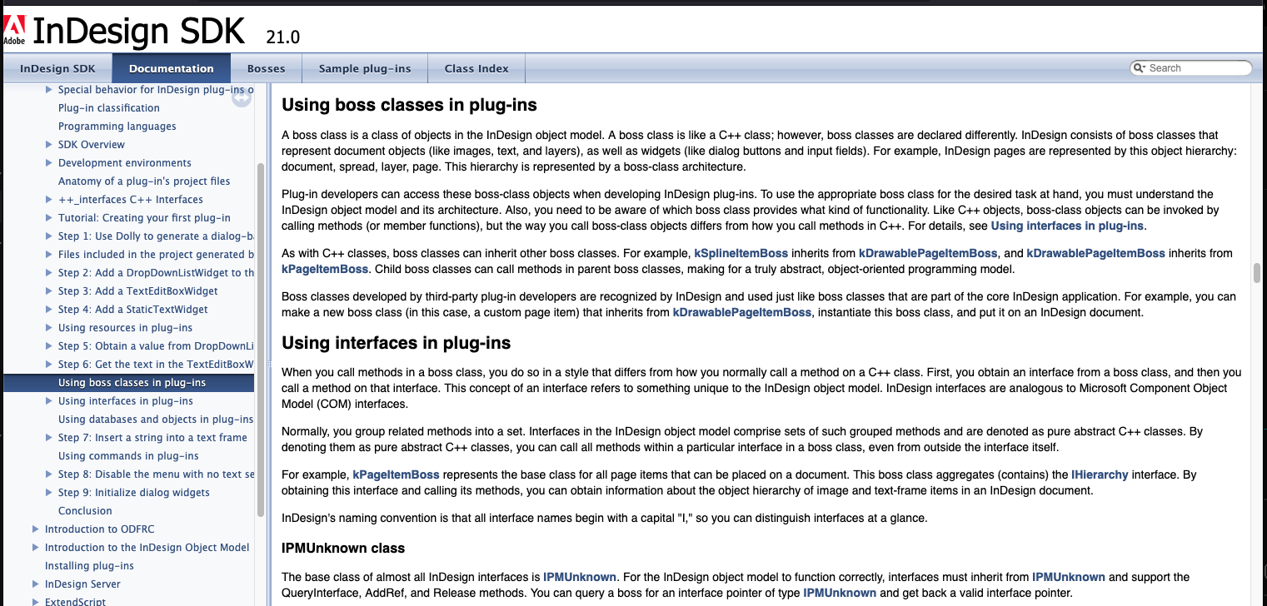
Task: Switch to the Bosses tab
Action: tap(266, 68)
